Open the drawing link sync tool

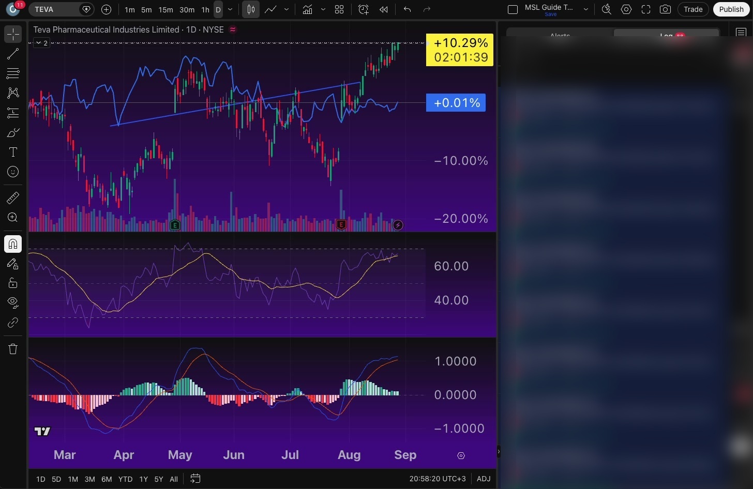pyautogui.click(x=13, y=323)
